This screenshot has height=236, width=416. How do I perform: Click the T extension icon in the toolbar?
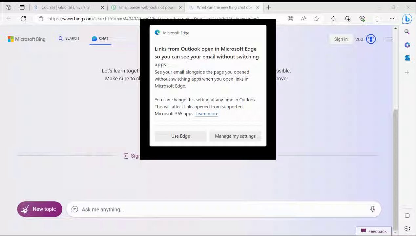(x=377, y=19)
